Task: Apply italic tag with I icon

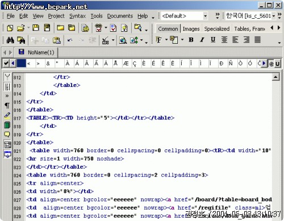Action: (202, 40)
